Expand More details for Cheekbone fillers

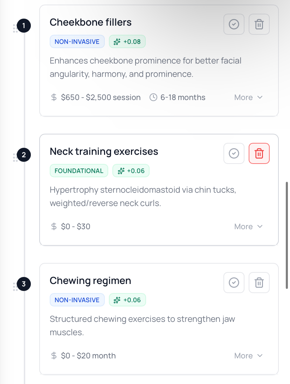click(x=248, y=97)
